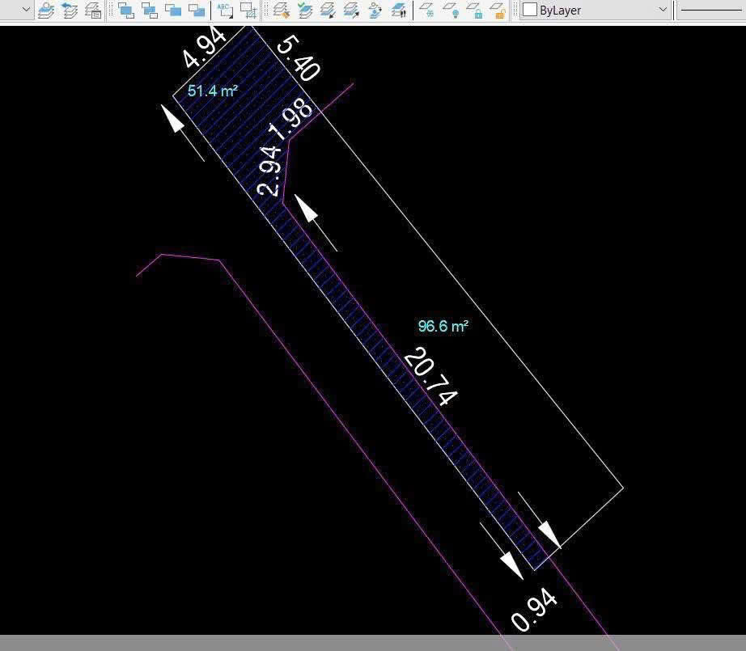746x651 pixels.
Task: Click the Layer Walk icon with walking figures
Action: tap(399, 11)
